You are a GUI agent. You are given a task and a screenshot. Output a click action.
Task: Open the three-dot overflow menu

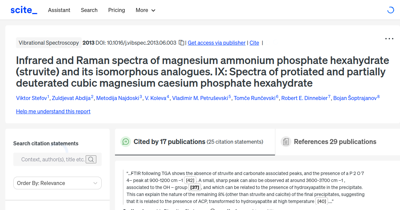click(x=389, y=39)
